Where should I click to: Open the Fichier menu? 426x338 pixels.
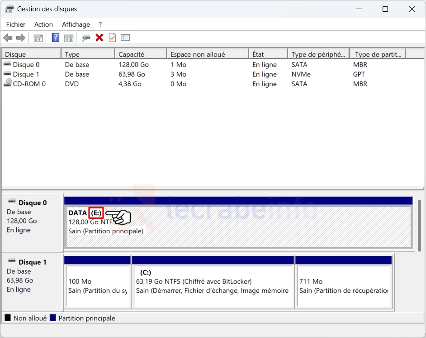pos(16,24)
